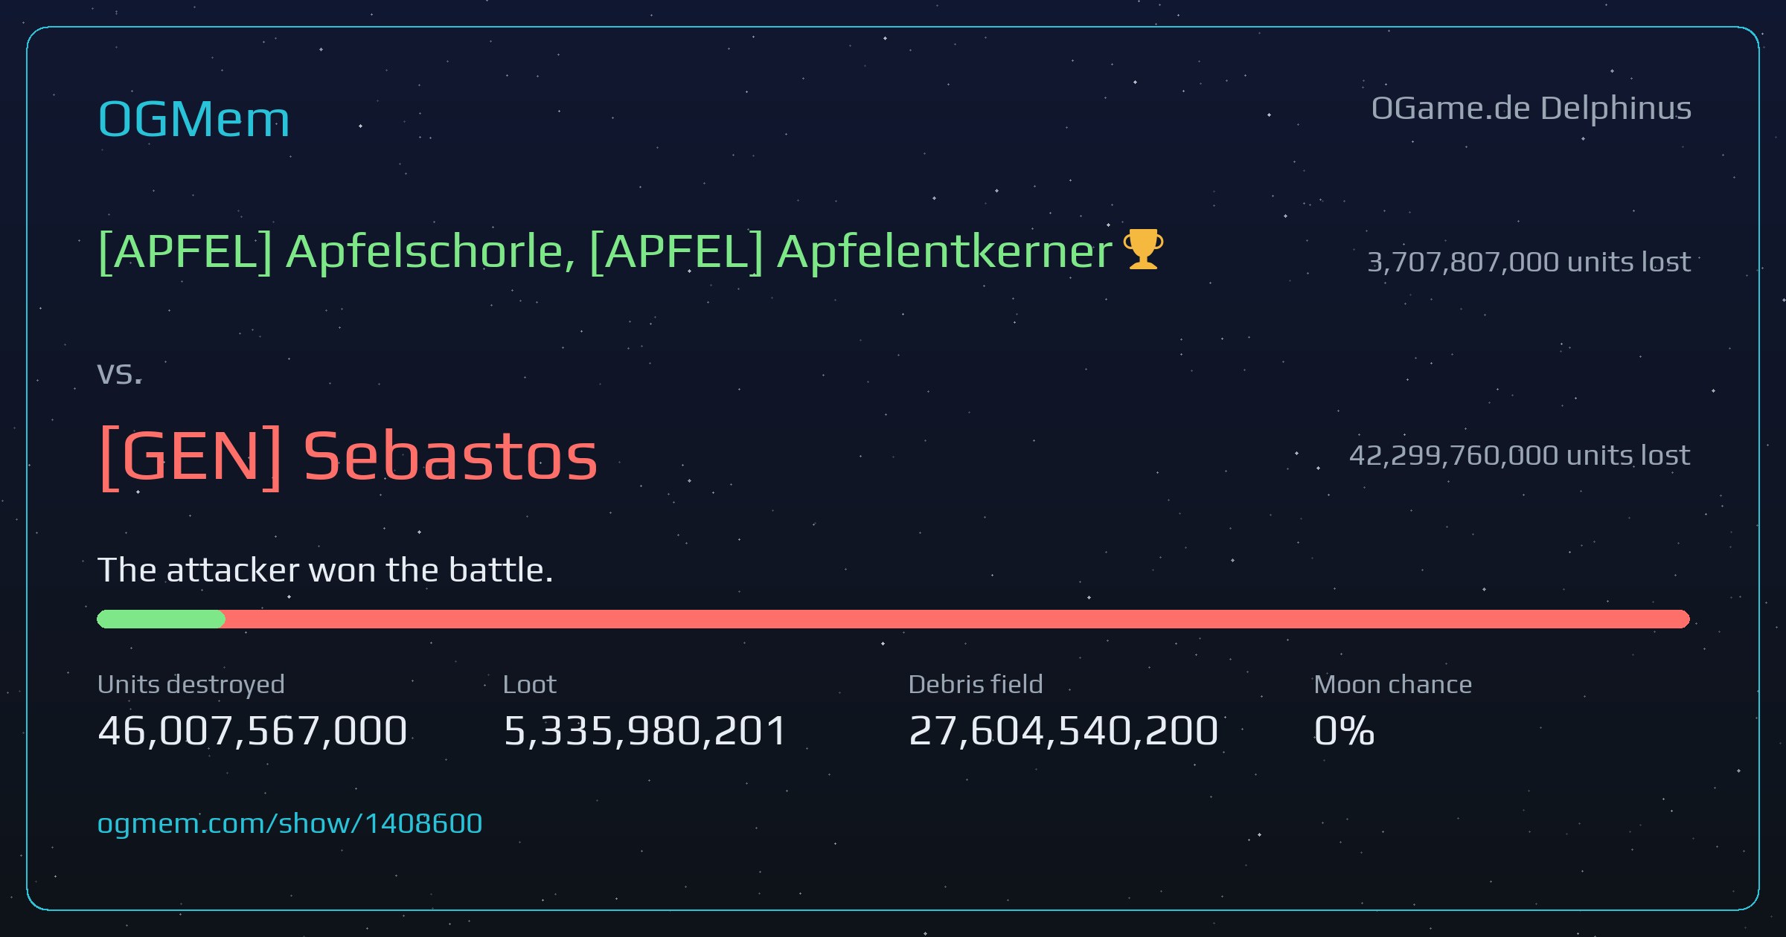Image resolution: width=1786 pixels, height=937 pixels.
Task: Click the OGame.de Delphinus server label
Action: click(x=1531, y=109)
